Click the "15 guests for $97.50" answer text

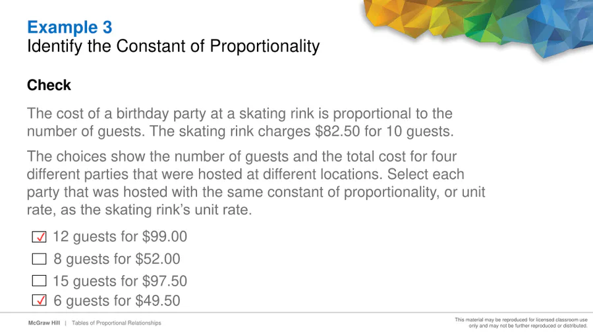pos(120,281)
